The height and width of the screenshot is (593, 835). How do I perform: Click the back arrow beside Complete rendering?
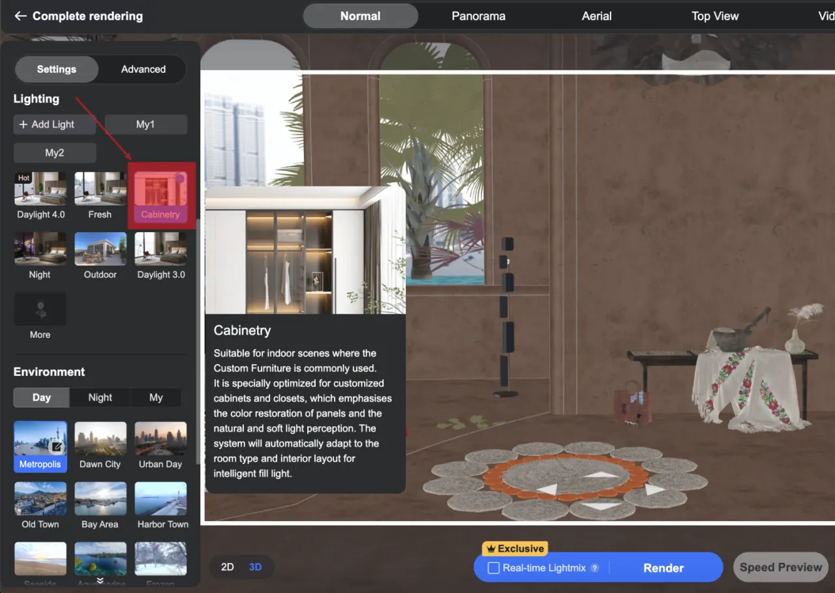click(x=21, y=16)
